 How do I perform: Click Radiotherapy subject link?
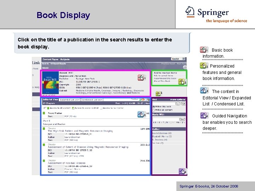click(120, 93)
